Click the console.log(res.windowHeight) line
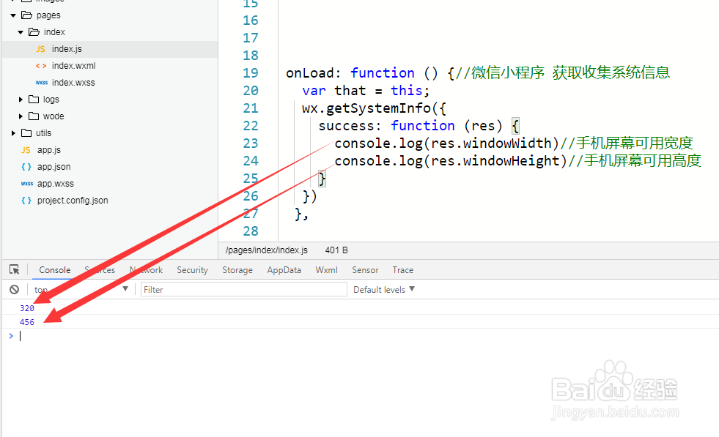719x437 pixels. [x=517, y=161]
